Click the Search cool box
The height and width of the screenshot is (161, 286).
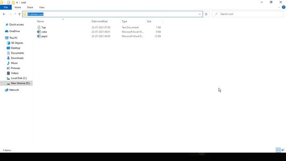pyautogui.click(x=248, y=14)
